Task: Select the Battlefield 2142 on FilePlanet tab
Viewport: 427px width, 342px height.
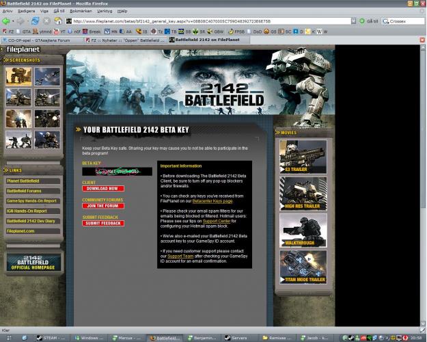Action: [x=208, y=40]
